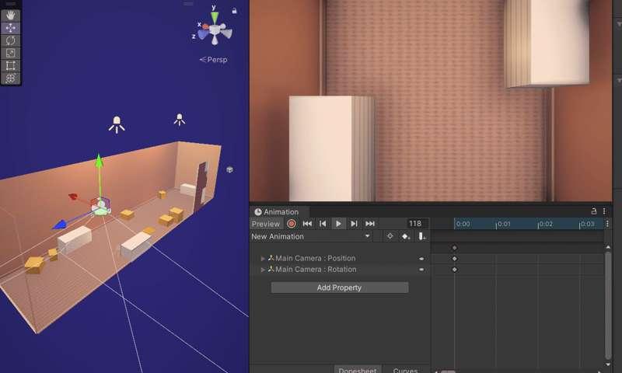Click the dopesheet horizontal scrollbar handle
622x373 pixels.
tap(448, 371)
